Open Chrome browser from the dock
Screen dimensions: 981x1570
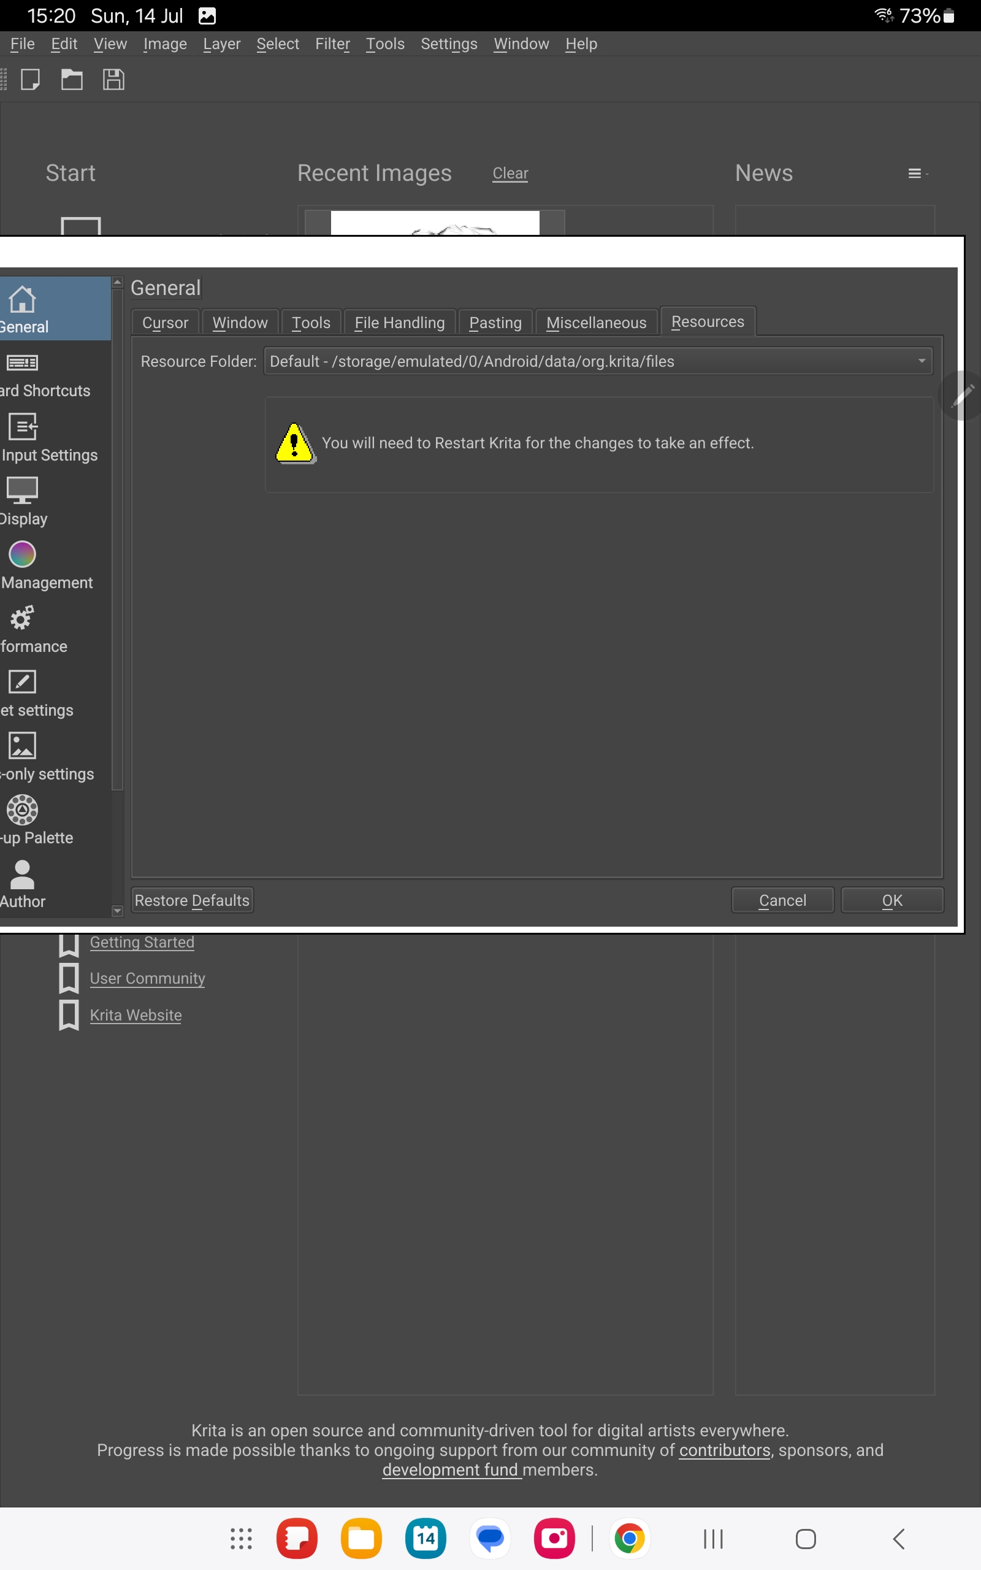[x=629, y=1538]
